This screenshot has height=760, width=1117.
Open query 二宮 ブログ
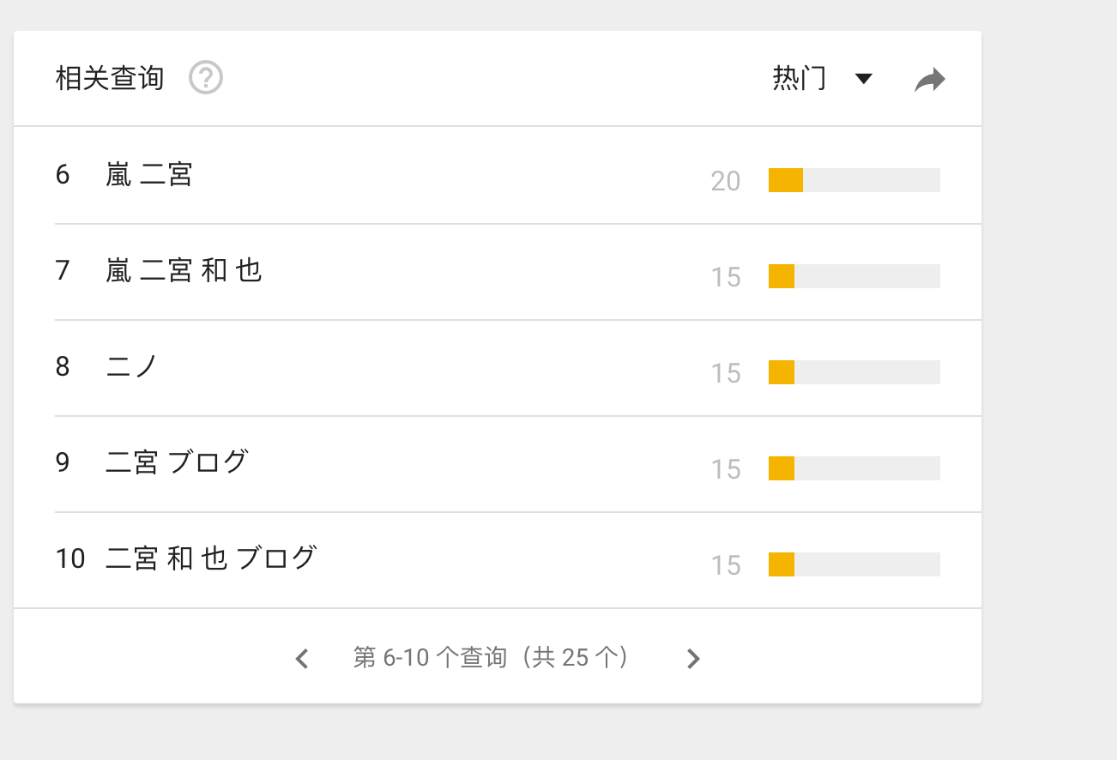coord(177,463)
